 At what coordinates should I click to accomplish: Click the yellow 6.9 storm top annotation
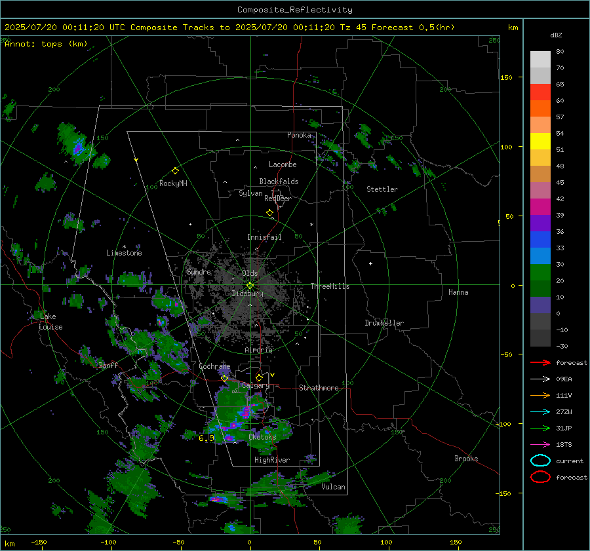click(206, 438)
